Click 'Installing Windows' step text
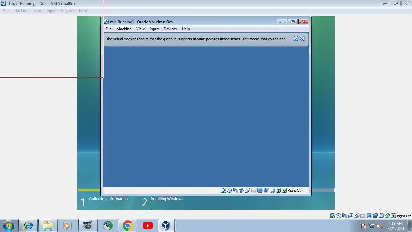 click(x=166, y=199)
